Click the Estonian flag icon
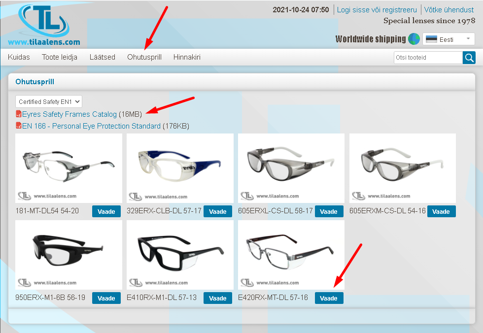Viewport: 483px width, 333px height. pos(431,39)
